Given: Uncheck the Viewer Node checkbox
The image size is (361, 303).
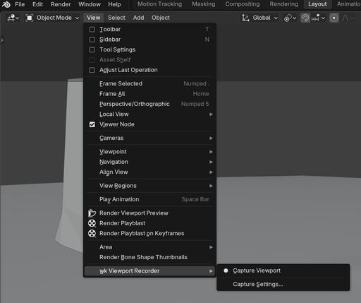Looking at the screenshot, I should (x=92, y=124).
